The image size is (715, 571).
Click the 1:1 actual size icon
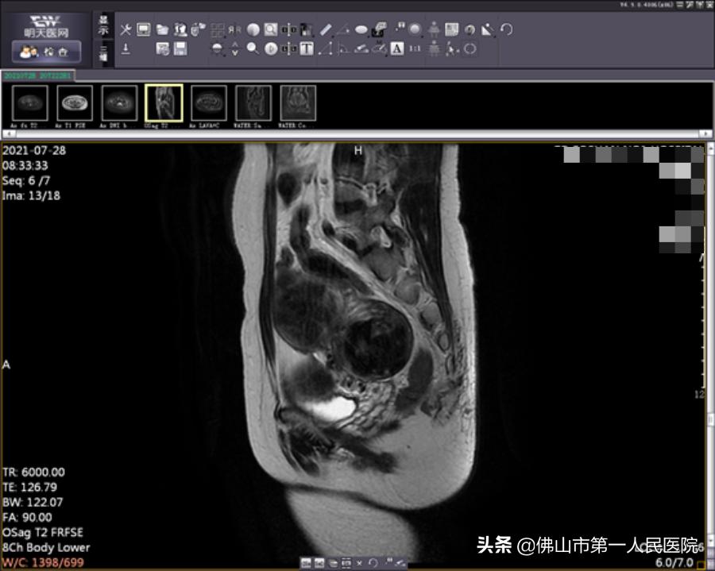(415, 48)
